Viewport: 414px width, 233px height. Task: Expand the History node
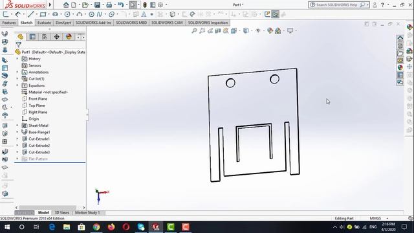(17, 59)
